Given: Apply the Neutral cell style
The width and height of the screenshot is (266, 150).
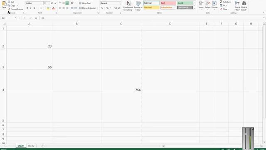Looking at the screenshot, I should tap(151, 7).
